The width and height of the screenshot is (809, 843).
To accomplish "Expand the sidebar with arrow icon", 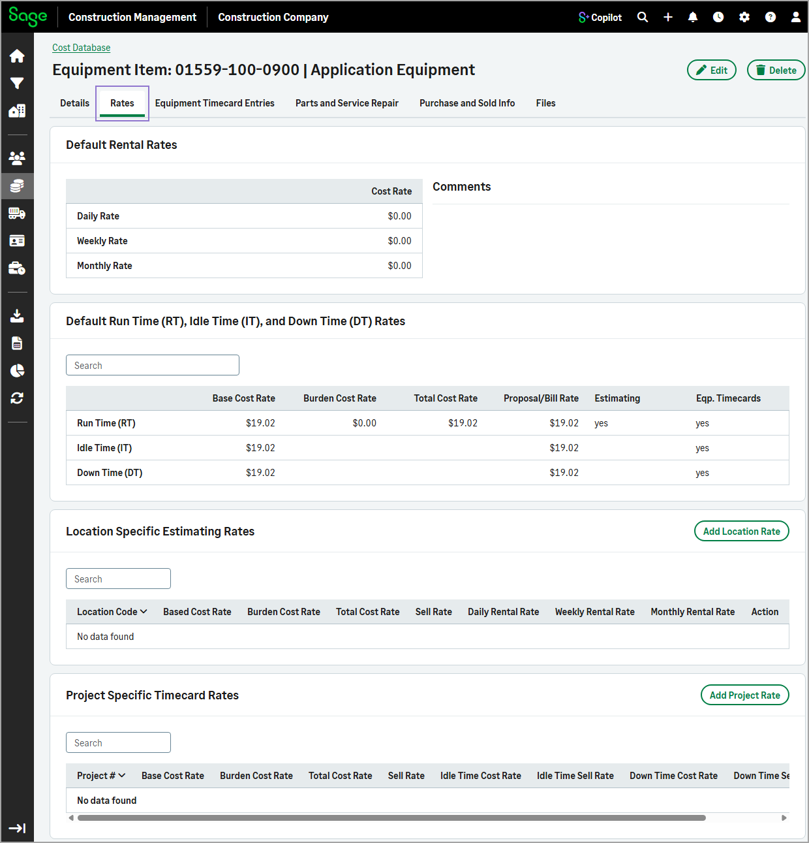I will 18,828.
